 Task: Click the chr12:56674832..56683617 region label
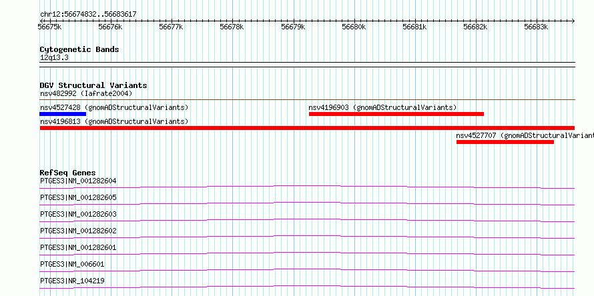(x=88, y=15)
